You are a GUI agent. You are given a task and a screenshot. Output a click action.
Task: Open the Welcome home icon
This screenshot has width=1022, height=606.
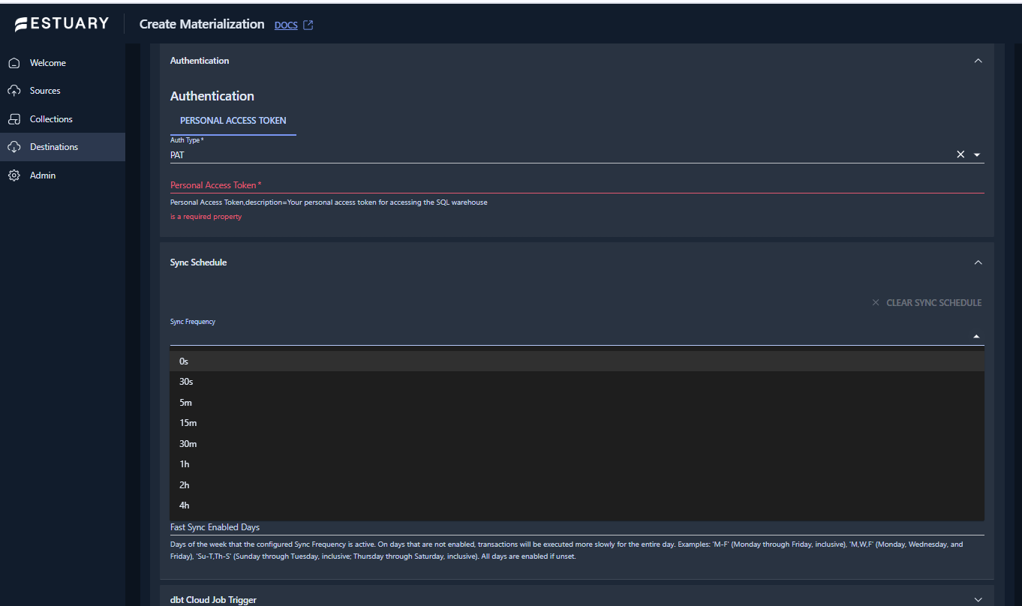pos(14,63)
